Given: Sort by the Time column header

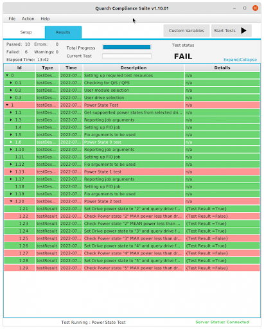Looking at the screenshot, I should coord(71,67).
